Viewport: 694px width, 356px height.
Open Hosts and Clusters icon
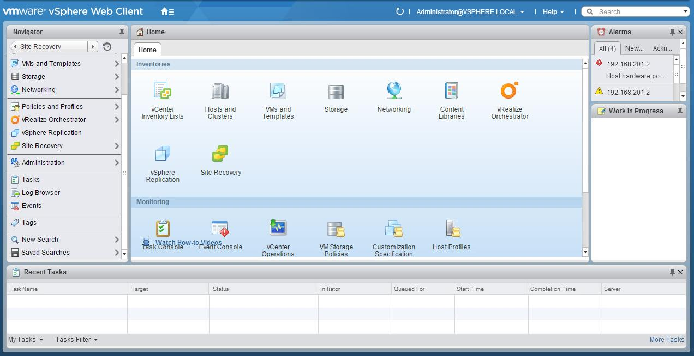tap(220, 91)
